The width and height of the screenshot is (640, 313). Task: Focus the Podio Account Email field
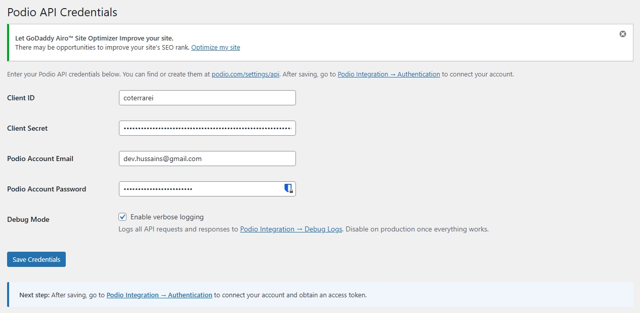click(207, 159)
